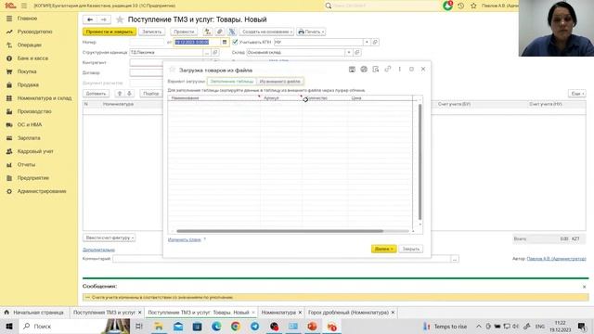Switch to Начальная страница tab
The height and width of the screenshot is (334, 594).
(34, 313)
